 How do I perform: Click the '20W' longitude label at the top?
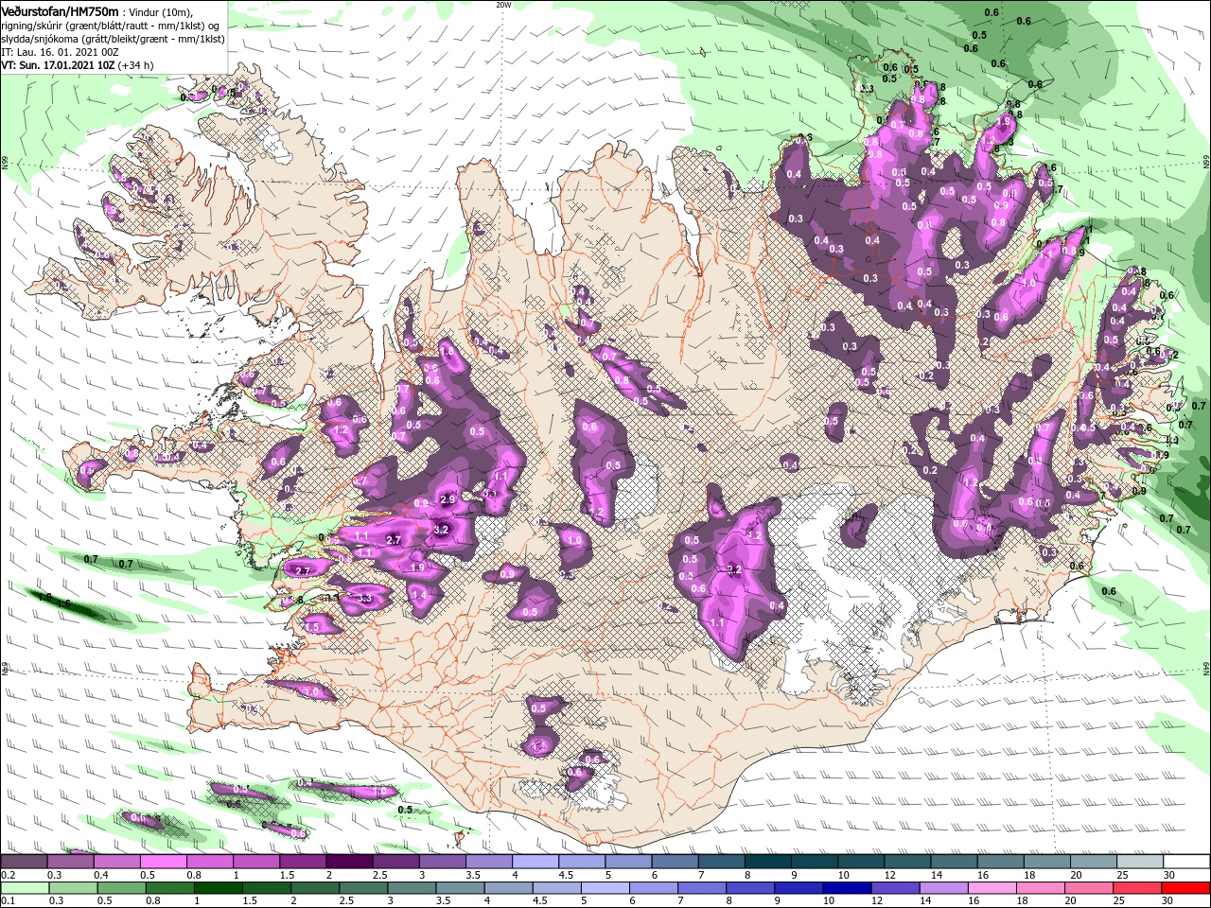pyautogui.click(x=502, y=5)
